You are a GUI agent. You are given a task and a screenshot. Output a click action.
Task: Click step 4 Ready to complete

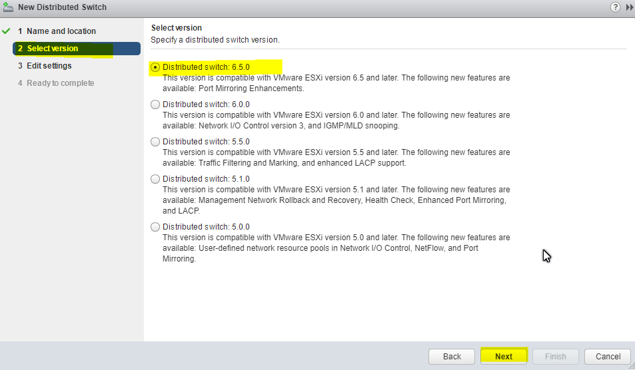[x=56, y=83]
